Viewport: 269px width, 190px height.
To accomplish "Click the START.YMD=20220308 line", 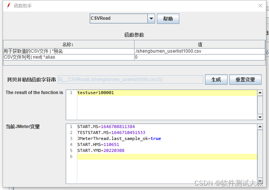I will tap(101, 150).
